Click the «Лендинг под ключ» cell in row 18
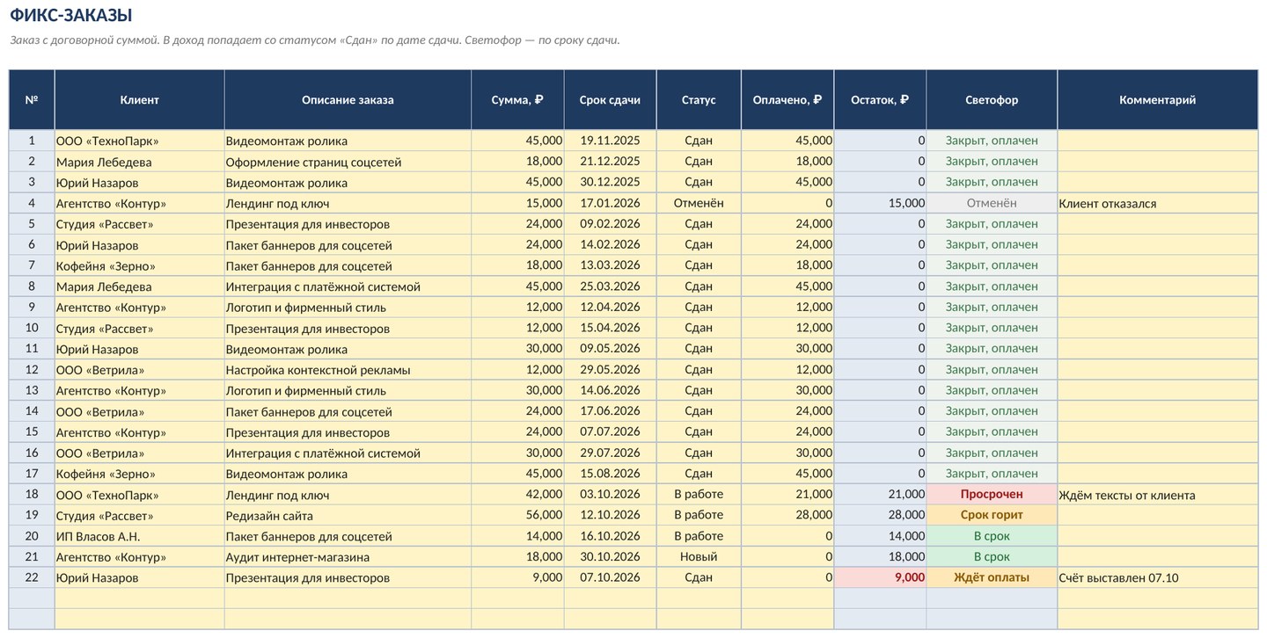 (348, 495)
